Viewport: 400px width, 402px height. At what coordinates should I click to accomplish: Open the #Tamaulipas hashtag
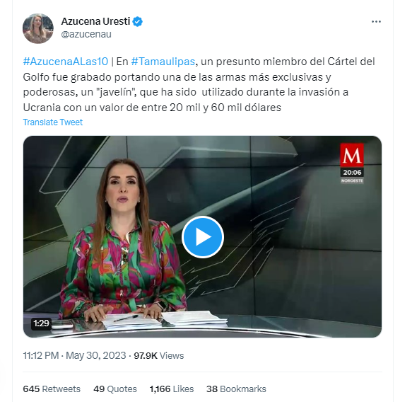pyautogui.click(x=163, y=62)
